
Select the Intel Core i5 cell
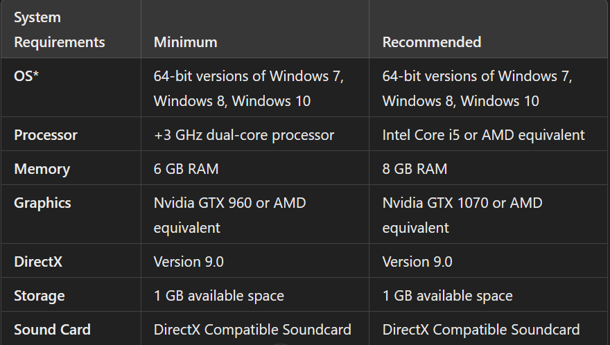(483, 135)
